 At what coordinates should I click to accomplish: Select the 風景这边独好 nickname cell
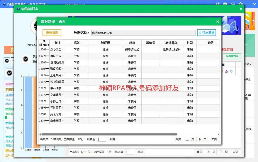(171, 50)
